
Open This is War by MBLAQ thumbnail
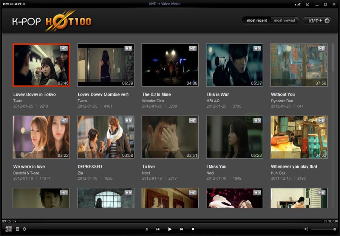click(234, 65)
